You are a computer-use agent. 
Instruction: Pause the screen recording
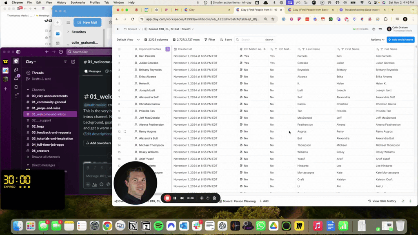[175, 198]
